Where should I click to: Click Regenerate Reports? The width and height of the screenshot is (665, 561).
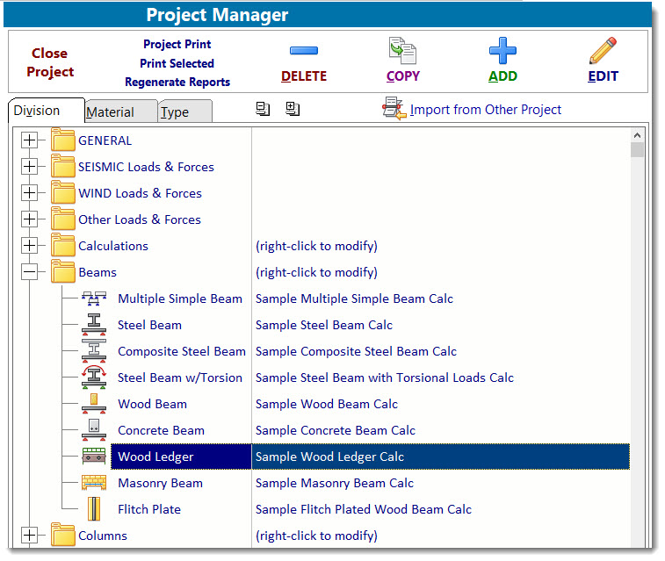177,83
